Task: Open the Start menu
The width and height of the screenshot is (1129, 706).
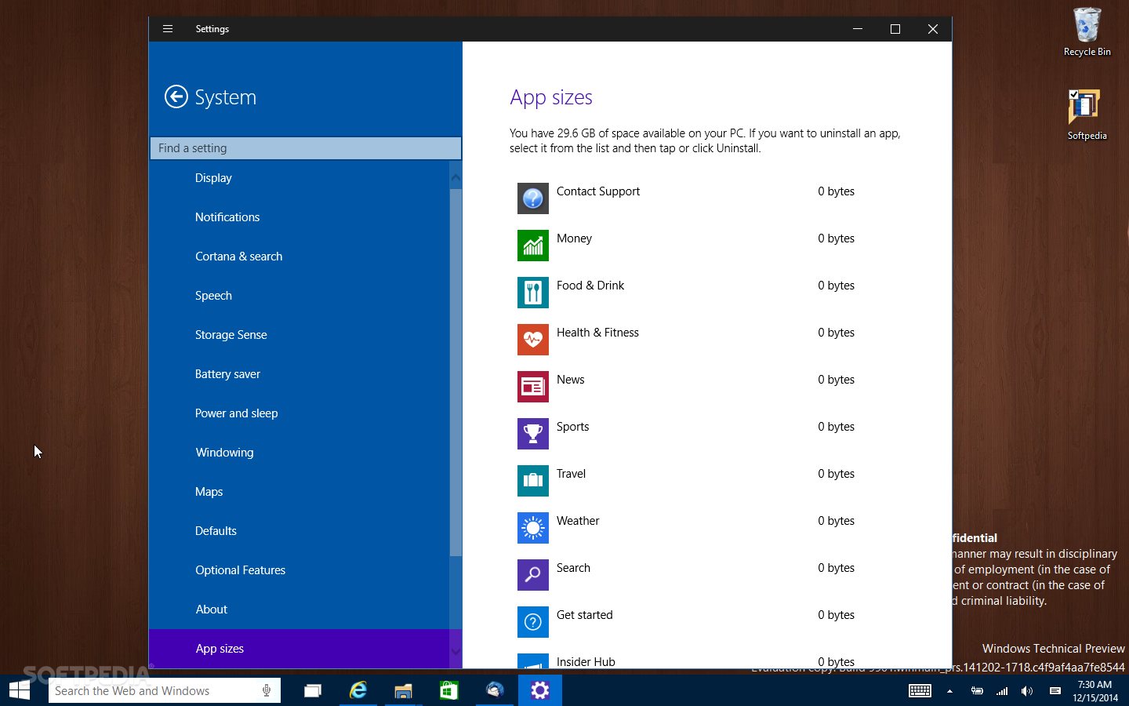Action: click(x=20, y=690)
